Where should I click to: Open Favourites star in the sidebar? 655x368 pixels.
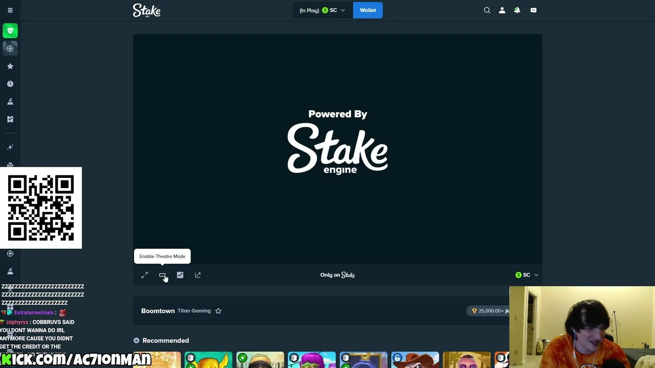(x=10, y=66)
